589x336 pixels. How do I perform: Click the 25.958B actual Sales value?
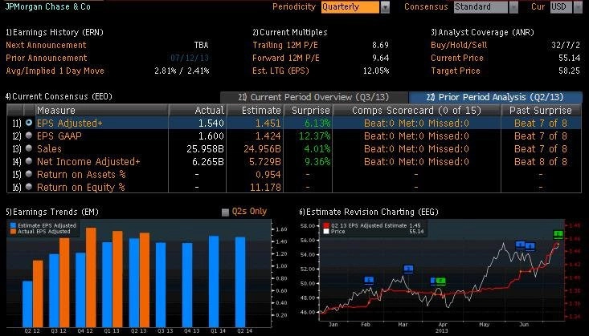click(x=205, y=148)
